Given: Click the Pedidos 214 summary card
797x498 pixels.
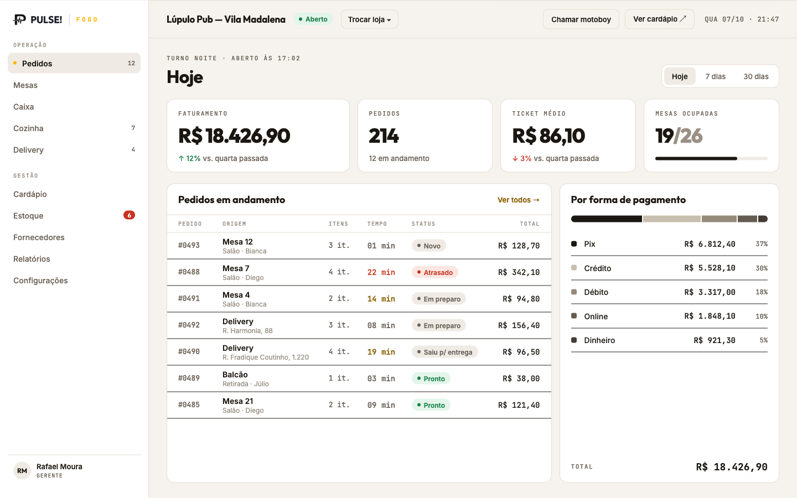Looking at the screenshot, I should (x=425, y=136).
